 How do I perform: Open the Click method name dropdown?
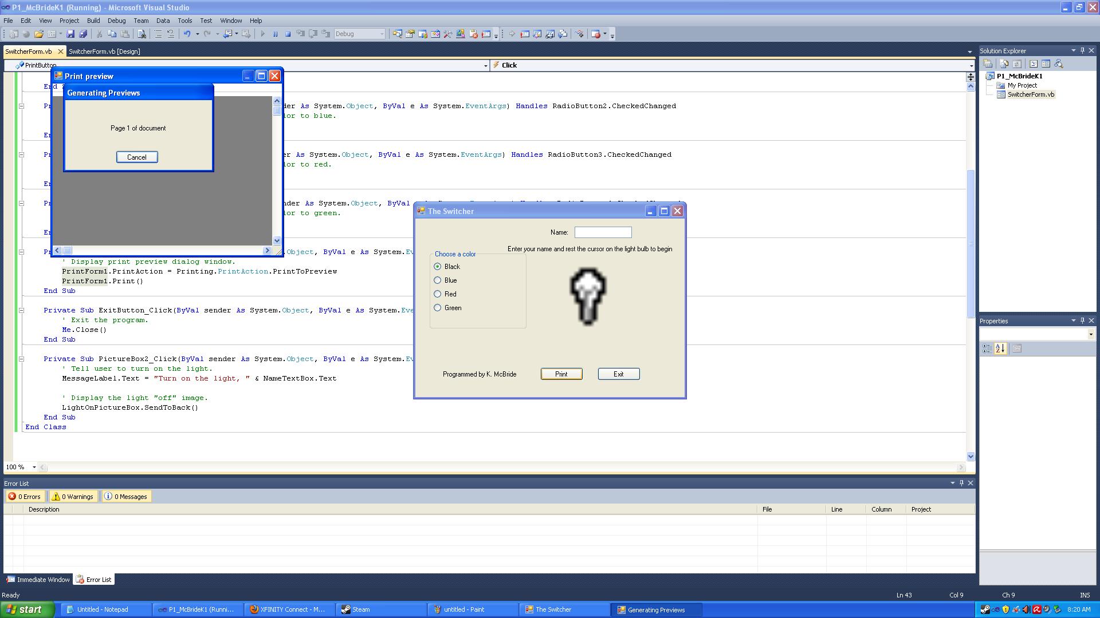[x=971, y=65]
